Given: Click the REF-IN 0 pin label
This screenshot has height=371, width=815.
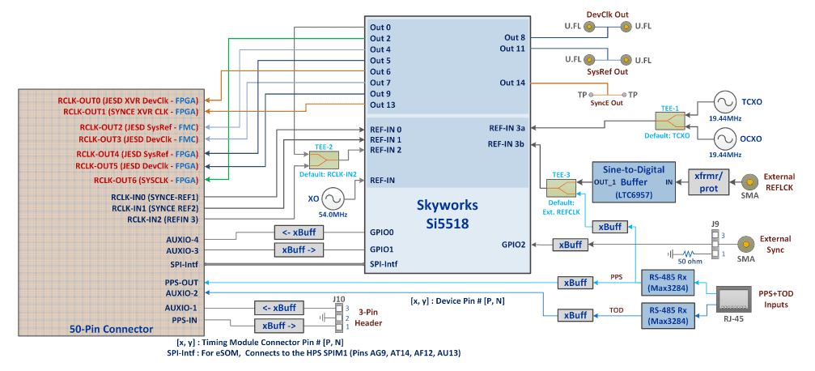Looking at the screenshot, I should click(x=385, y=129).
